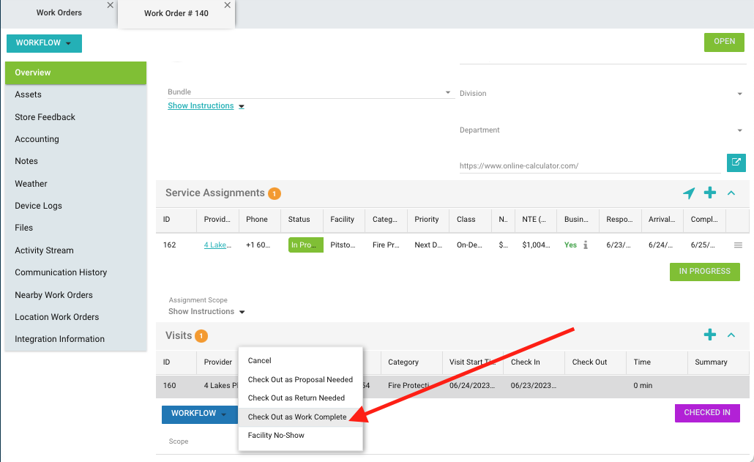Expand the Bundle dropdown

point(448,93)
